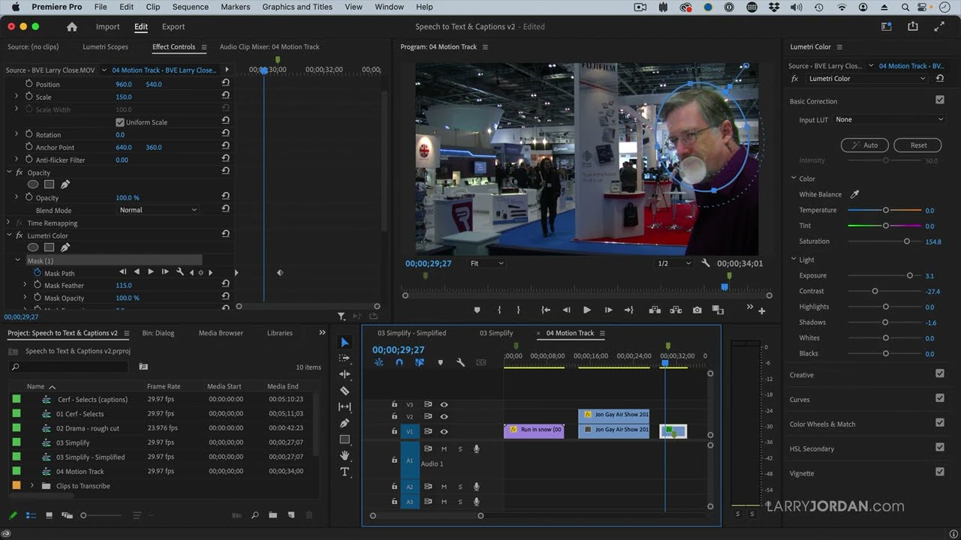961x540 pixels.
Task: Mute track A1 with M button
Action: tap(444, 449)
